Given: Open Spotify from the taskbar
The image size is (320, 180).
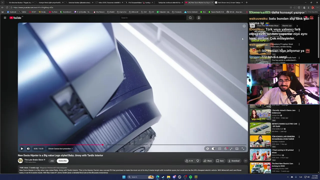Looking at the screenshot, I should point(190,177).
